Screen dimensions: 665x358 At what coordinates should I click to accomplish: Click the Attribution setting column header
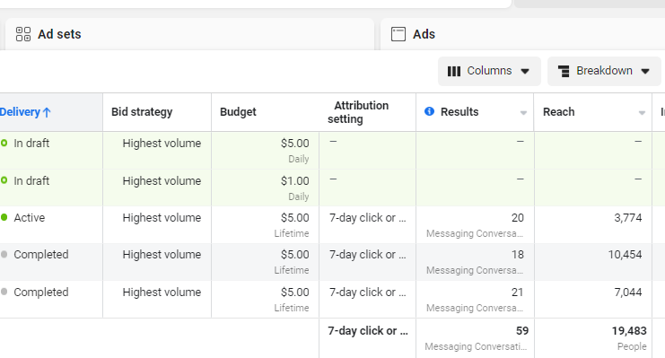tap(358, 112)
